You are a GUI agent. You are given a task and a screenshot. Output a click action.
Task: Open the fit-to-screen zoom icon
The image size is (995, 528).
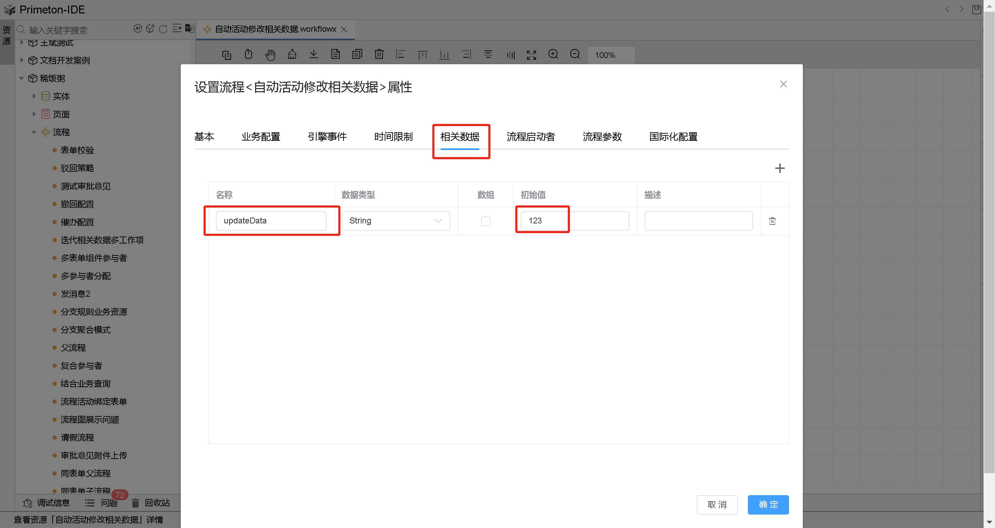532,55
